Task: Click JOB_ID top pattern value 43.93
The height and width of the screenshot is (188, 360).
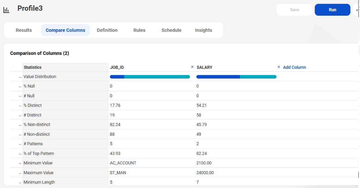Action: click(x=115, y=153)
